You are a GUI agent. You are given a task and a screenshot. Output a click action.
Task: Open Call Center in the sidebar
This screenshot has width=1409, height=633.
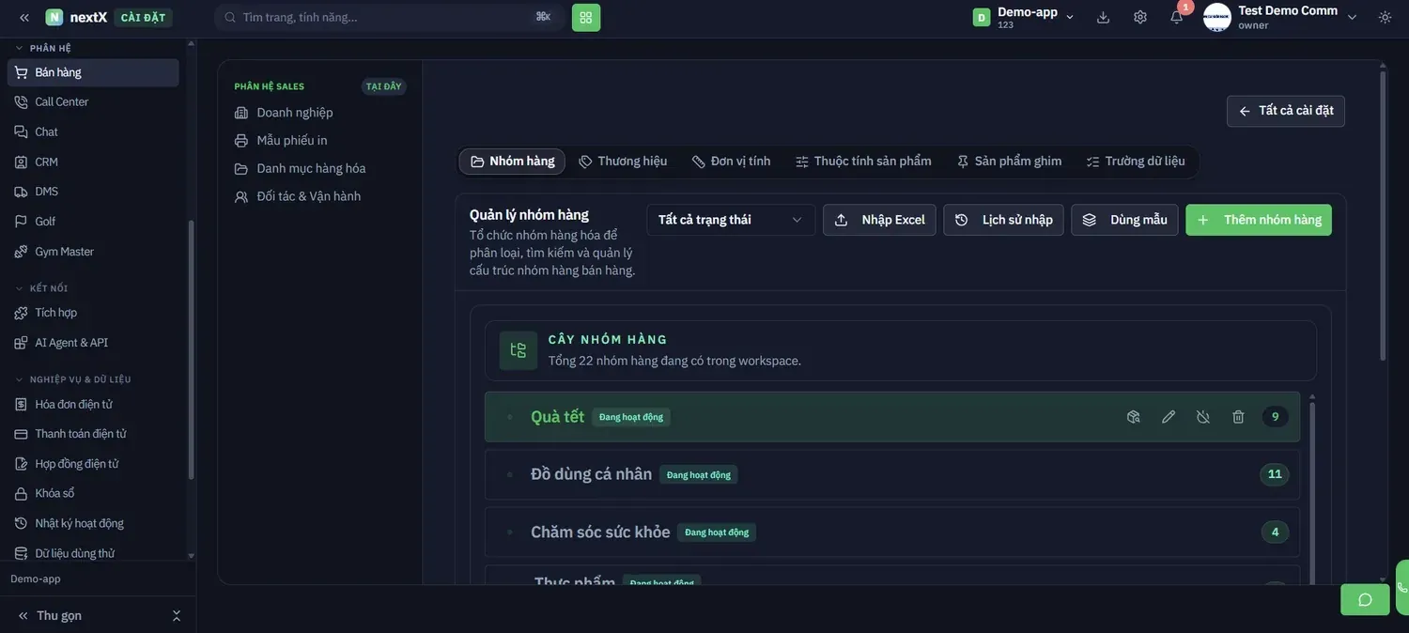pos(93,102)
